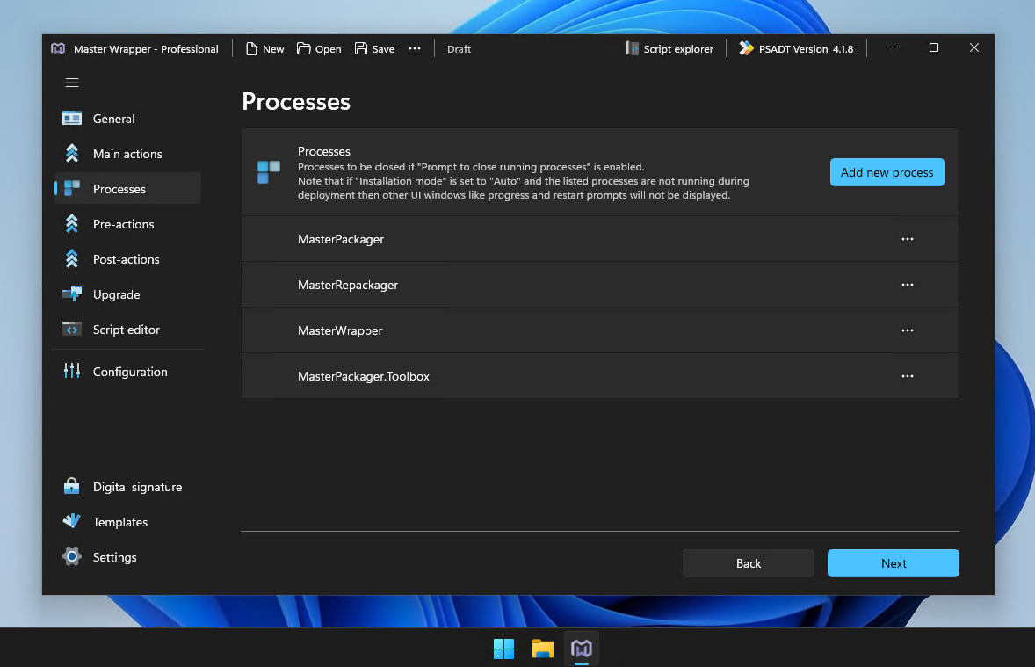
Task: Open Windows Start menu on taskbar
Action: click(x=503, y=649)
